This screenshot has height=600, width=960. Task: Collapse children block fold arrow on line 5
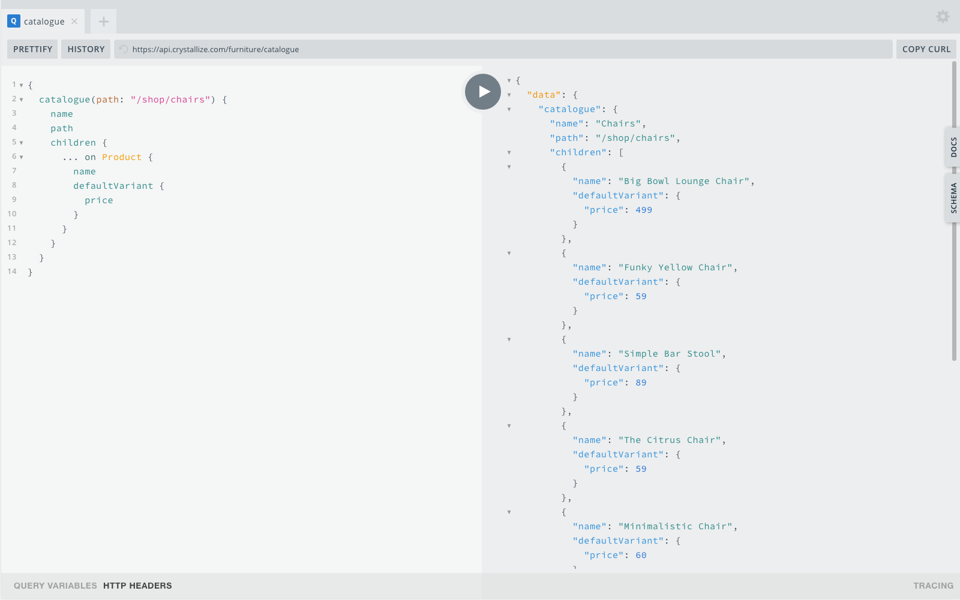pos(22,143)
